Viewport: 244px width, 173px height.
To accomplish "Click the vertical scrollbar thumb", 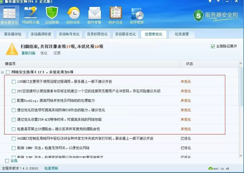I will click(x=241, y=87).
